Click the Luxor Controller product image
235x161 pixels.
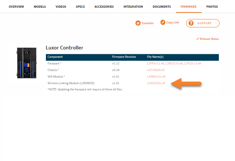pyautogui.click(x=26, y=63)
